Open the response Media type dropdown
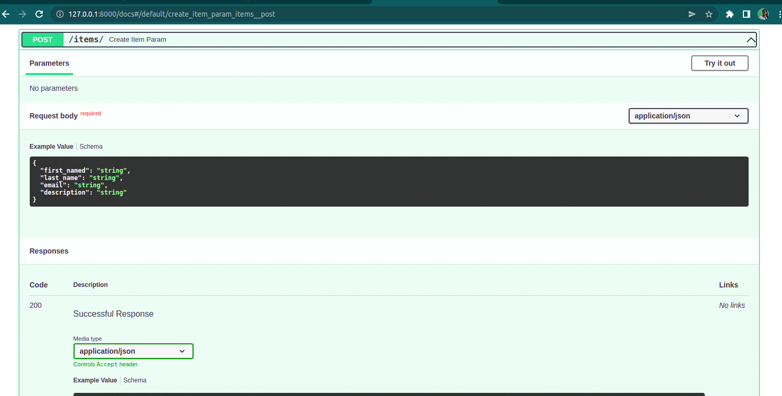Image resolution: width=782 pixels, height=396 pixels. (133, 351)
